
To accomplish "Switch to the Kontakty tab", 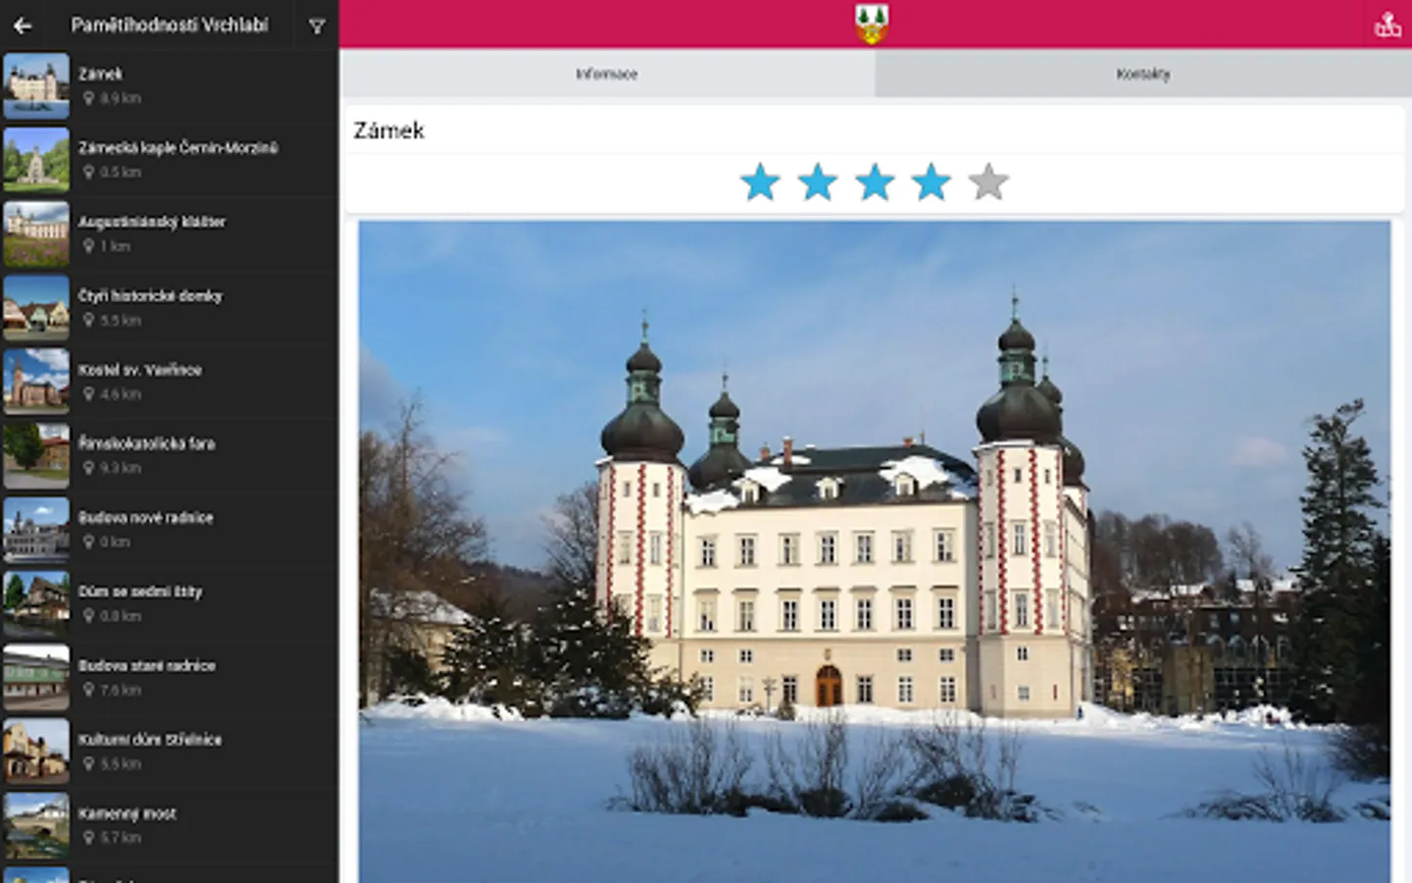I will (x=1143, y=74).
